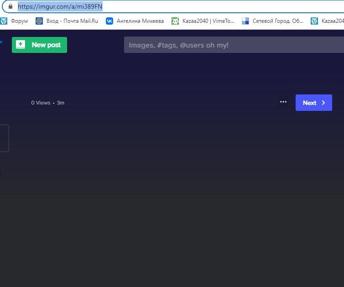Click the green creeper icon beside Kazaa2040 | VimeTo

click(175, 21)
